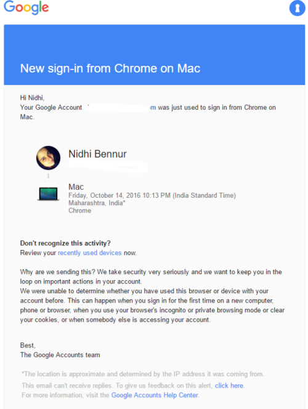Visit the Google Accounts Help Center link

[155, 395]
